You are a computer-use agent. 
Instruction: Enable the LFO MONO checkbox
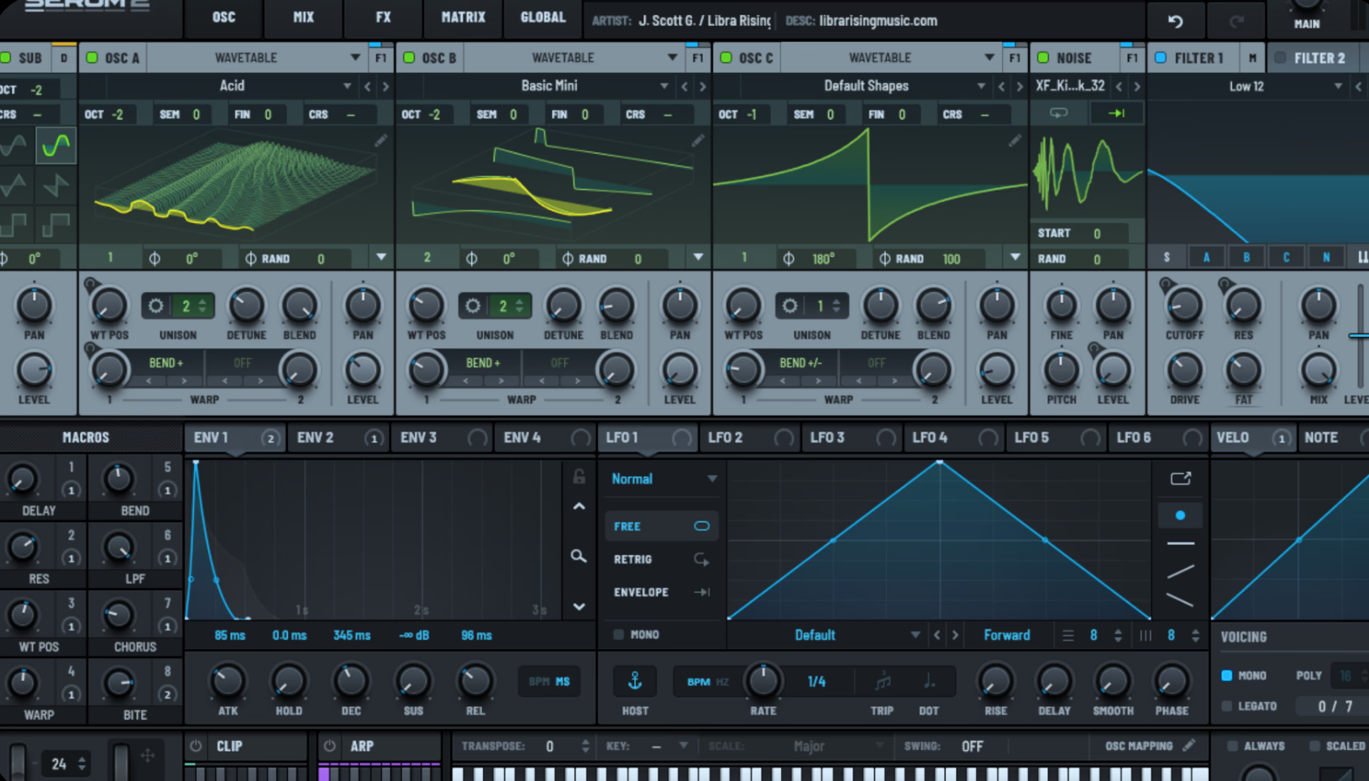click(x=619, y=635)
